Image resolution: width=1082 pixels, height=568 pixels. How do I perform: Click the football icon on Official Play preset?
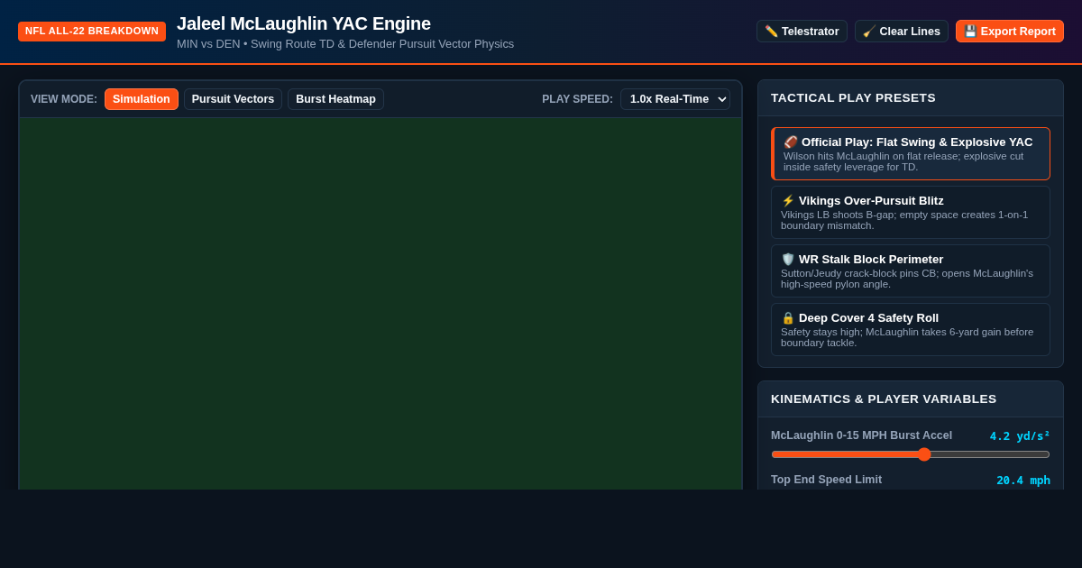(791, 142)
